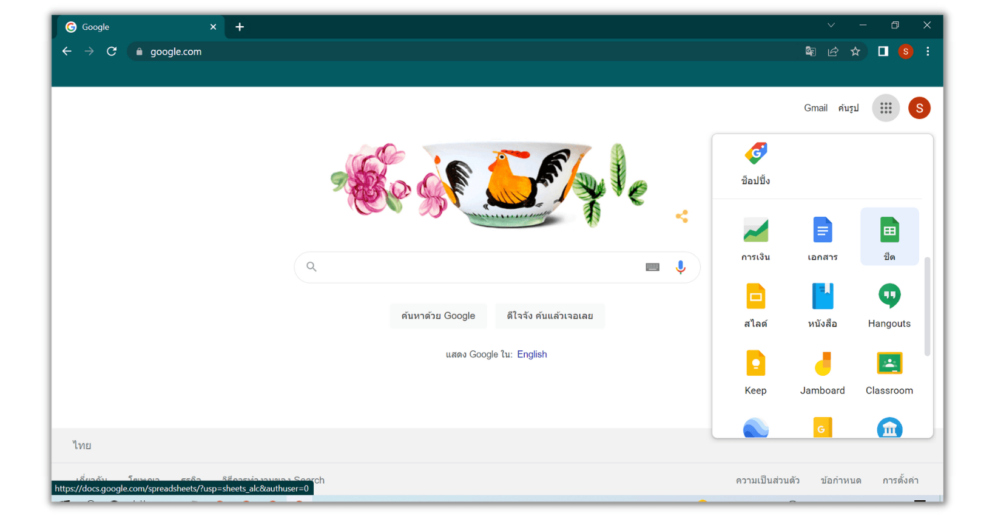Open the ค้นรูป image search link
Screen dimensions: 995x516
point(848,108)
